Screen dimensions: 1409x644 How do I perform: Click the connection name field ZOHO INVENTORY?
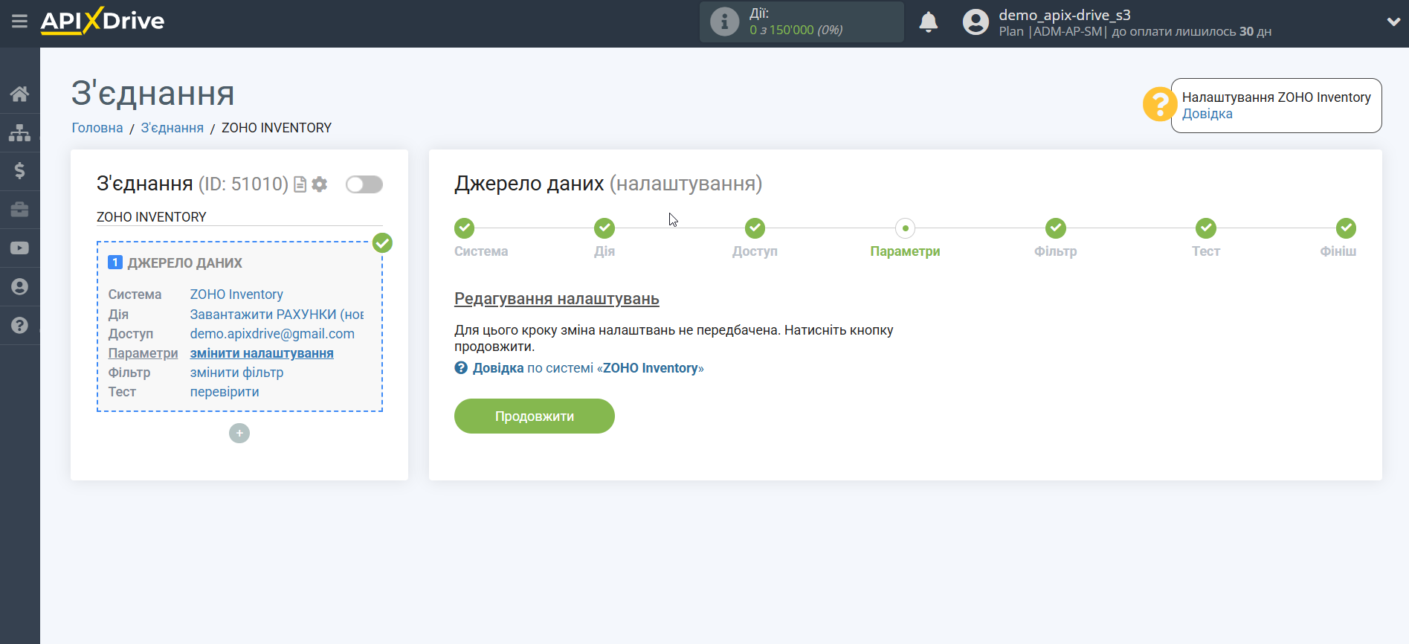pos(239,217)
